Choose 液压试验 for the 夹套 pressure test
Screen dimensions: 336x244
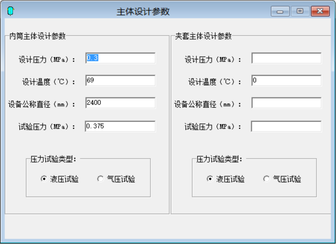(x=210, y=179)
